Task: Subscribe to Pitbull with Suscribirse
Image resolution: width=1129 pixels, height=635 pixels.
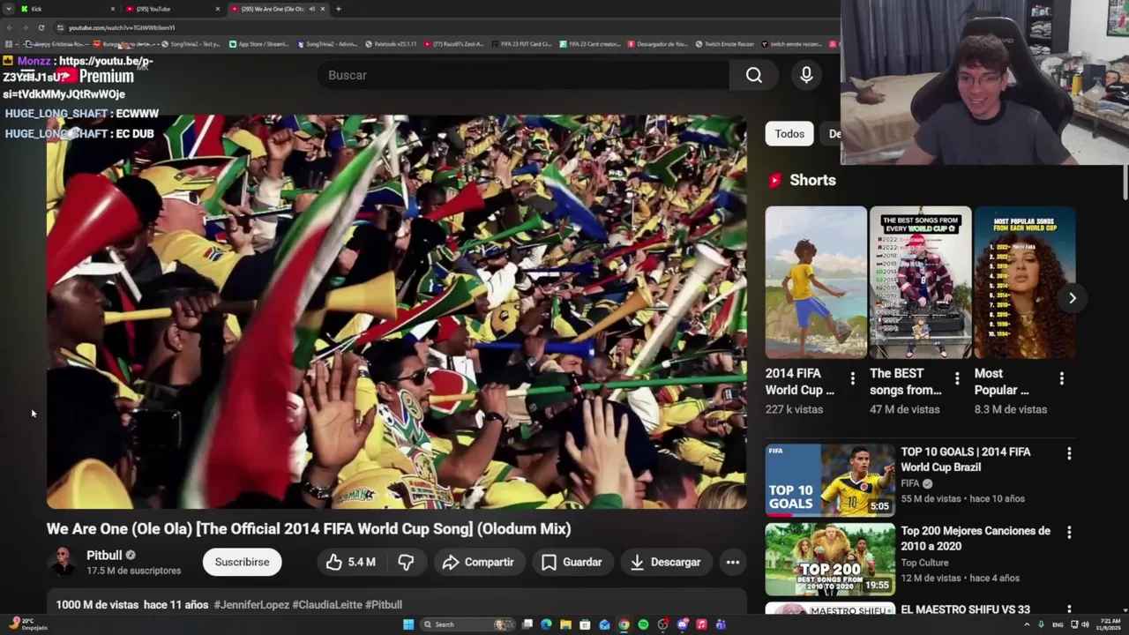Action: pyautogui.click(x=242, y=562)
